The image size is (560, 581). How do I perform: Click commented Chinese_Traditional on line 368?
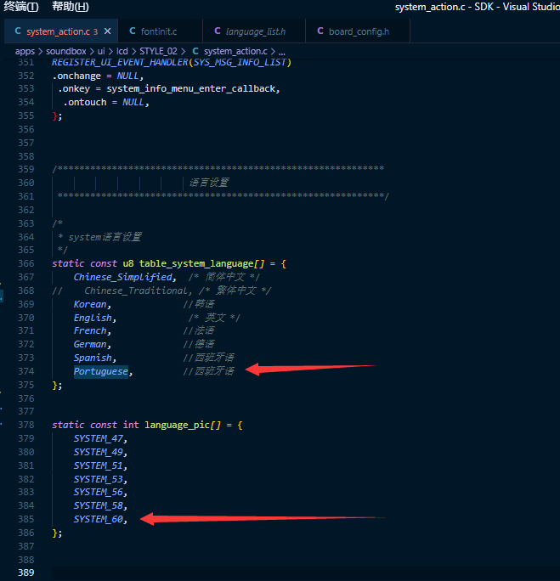click(136, 290)
